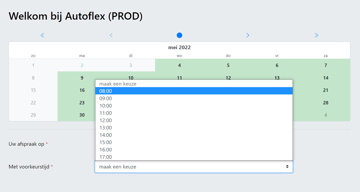Click Sunday 15 in the calendar
Viewport: 360px width, 192px height.
coord(33,90)
